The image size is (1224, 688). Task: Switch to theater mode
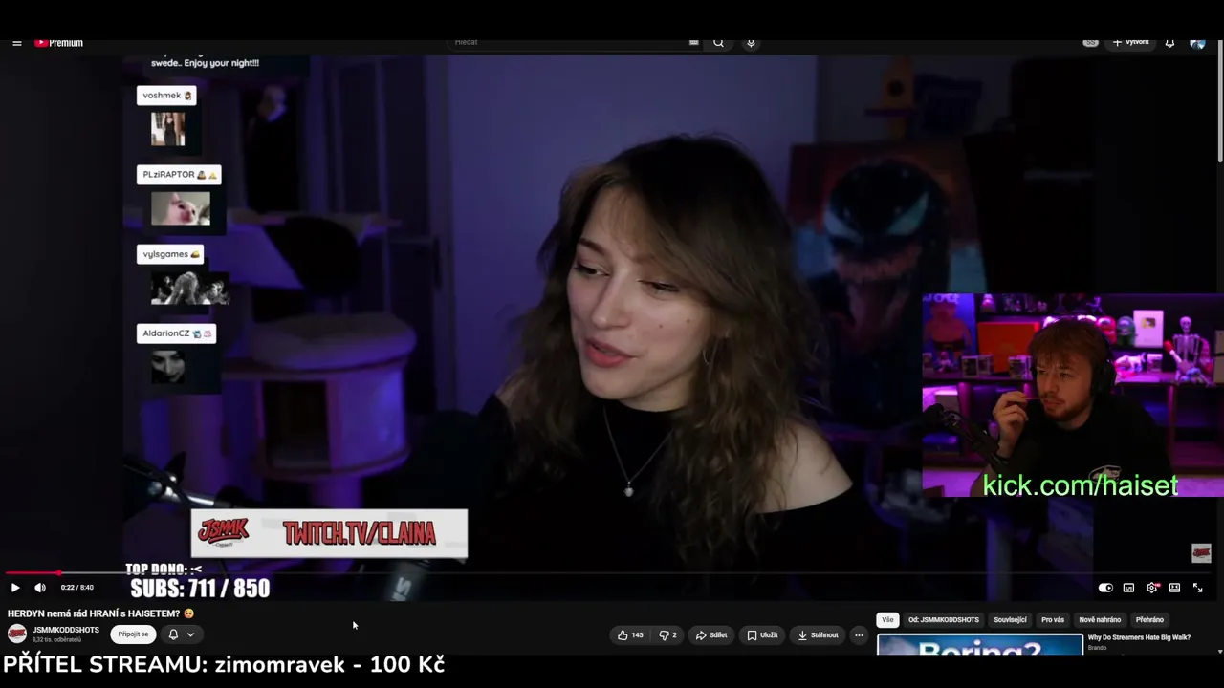pyautogui.click(x=1174, y=588)
